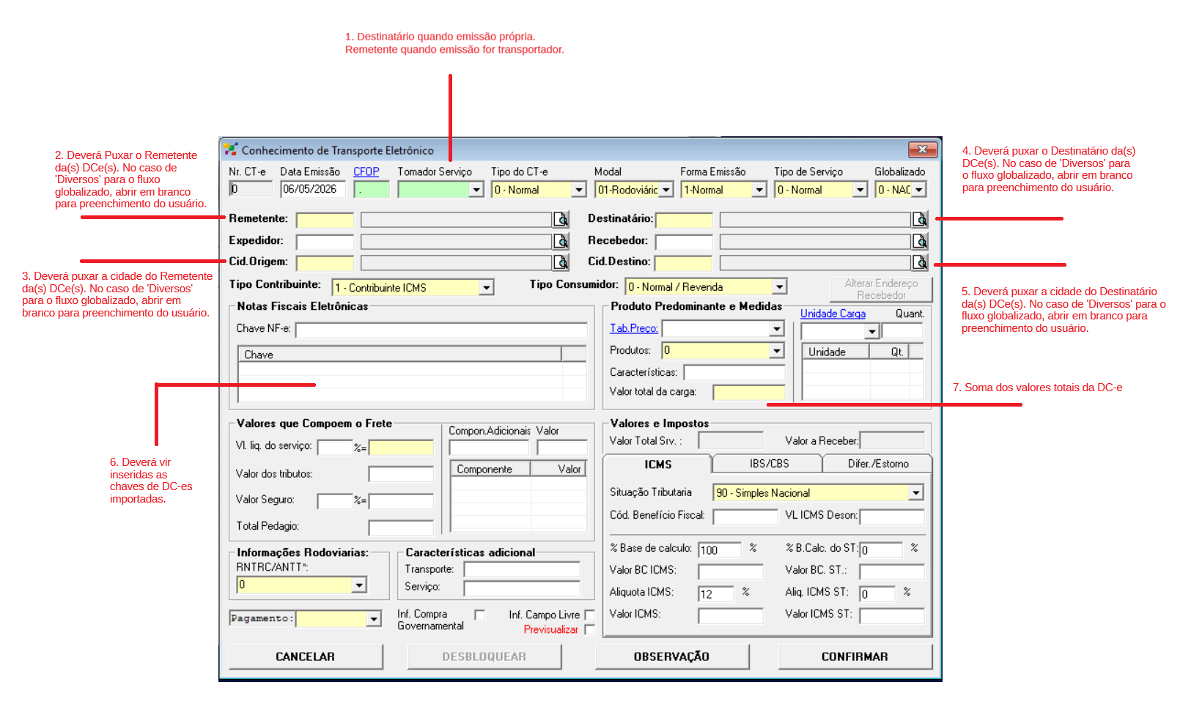The height and width of the screenshot is (715, 1202).
Task: Open the Recebedor lookup search icon
Action: [920, 241]
